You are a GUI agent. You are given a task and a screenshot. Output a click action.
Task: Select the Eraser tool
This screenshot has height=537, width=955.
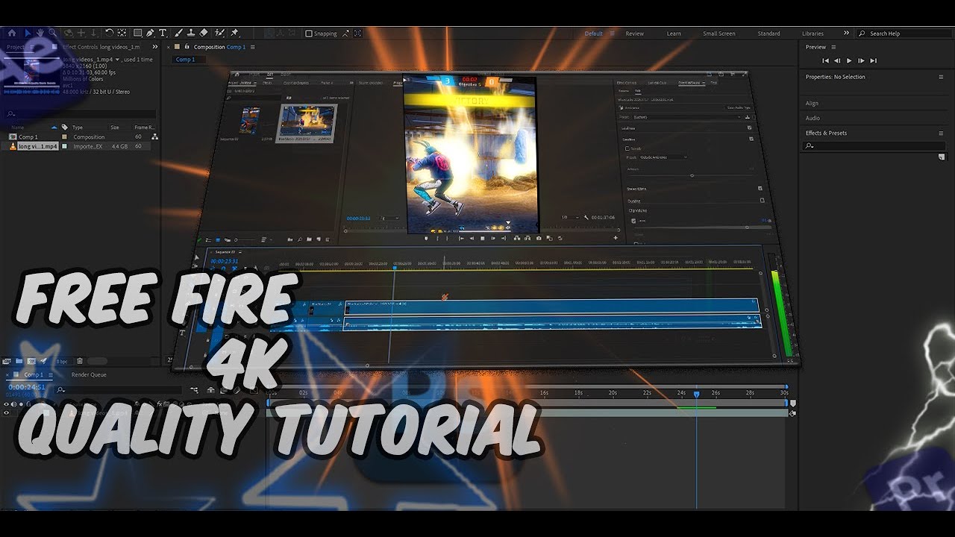click(204, 33)
